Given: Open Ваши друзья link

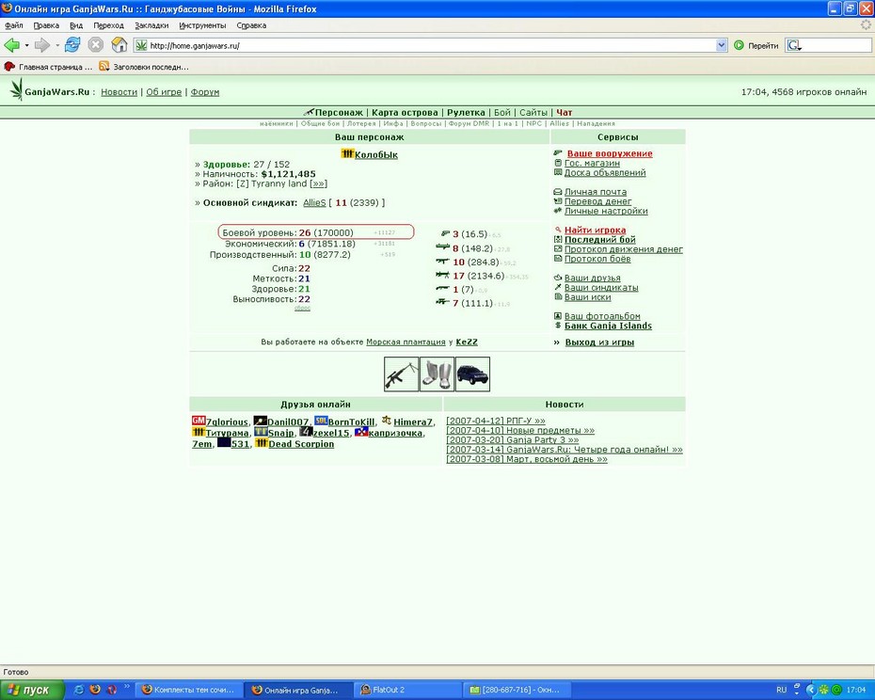Looking at the screenshot, I should (x=592, y=278).
